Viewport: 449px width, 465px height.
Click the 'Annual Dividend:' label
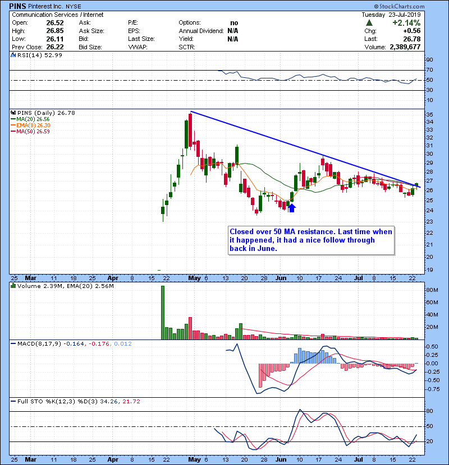pos(201,31)
